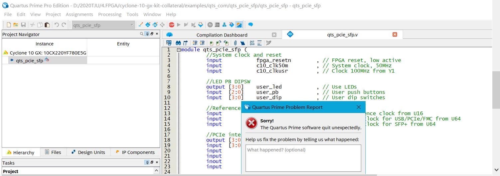The image size is (500, 176).
Task: Click the increase indent icon in editor toolbar
Action: click(195, 43)
